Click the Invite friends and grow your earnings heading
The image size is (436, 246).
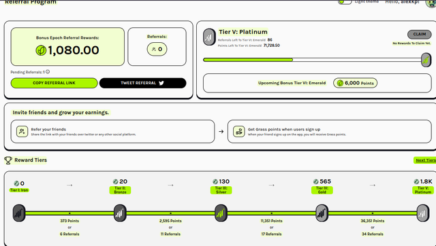point(61,113)
